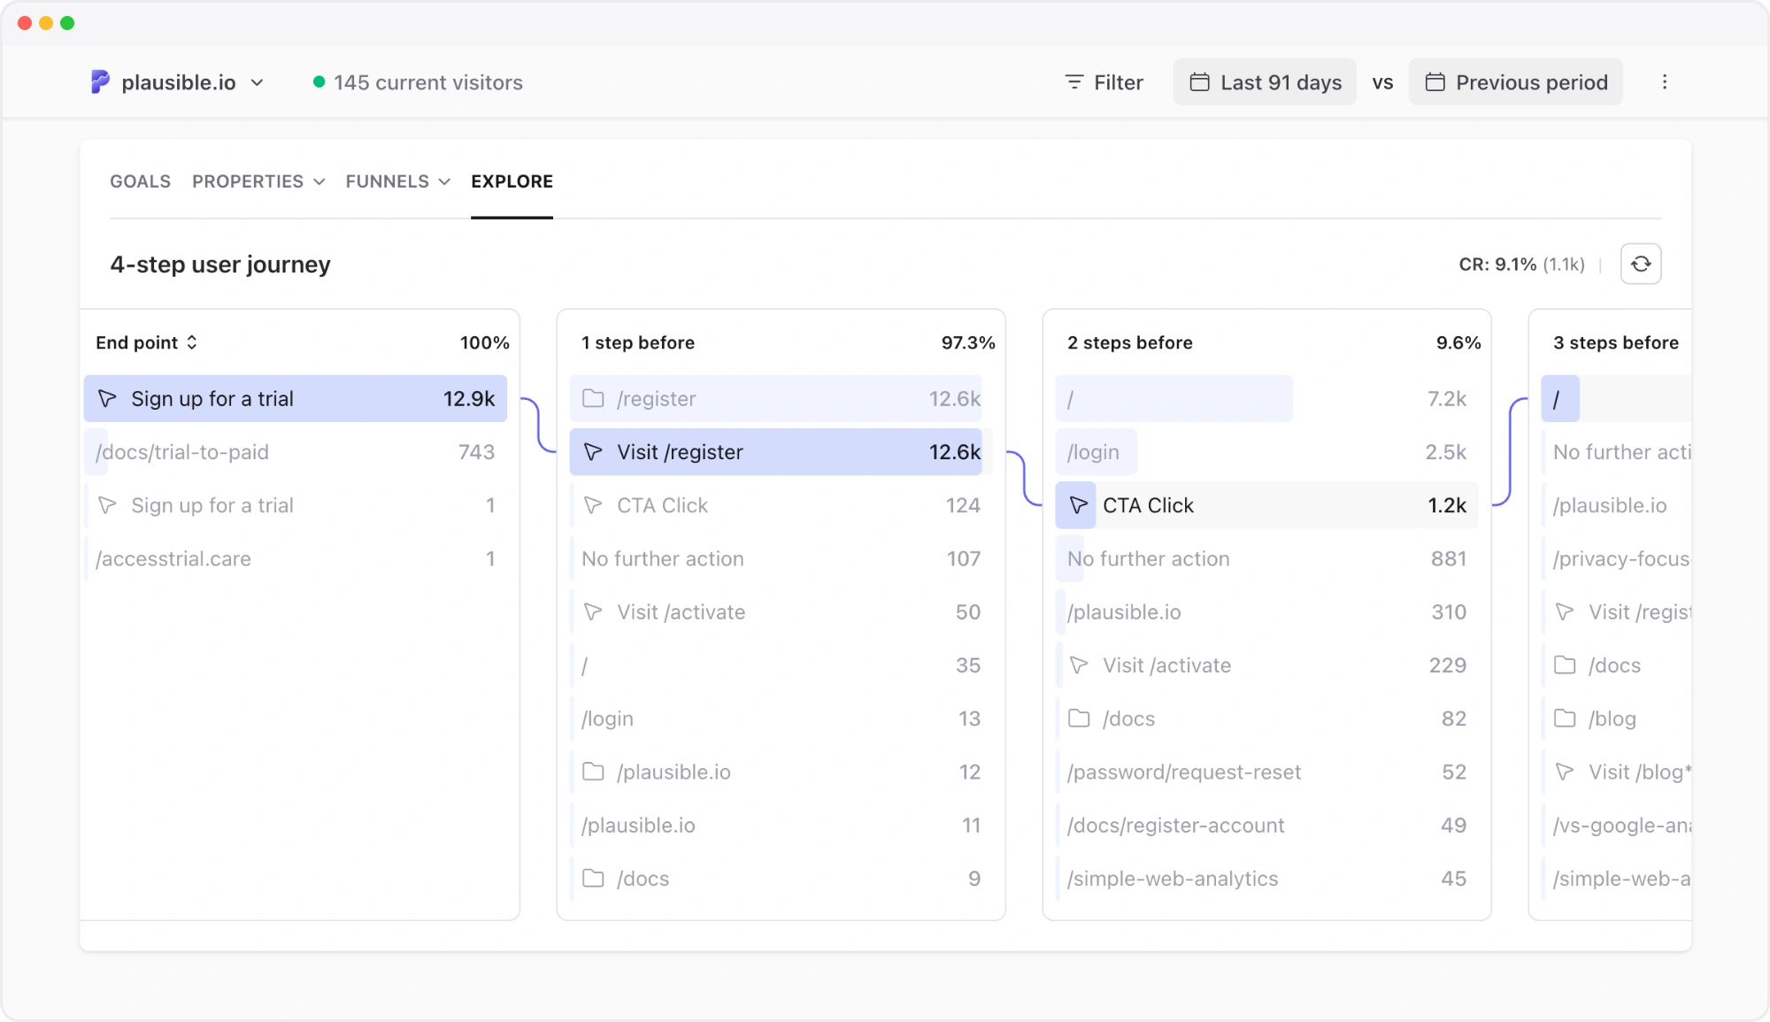
Task: Click the Filter lines icon
Action: click(1074, 82)
